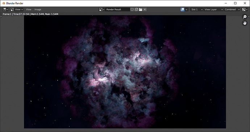
Task: Open the View Layer dropdown
Action: click(x=213, y=9)
